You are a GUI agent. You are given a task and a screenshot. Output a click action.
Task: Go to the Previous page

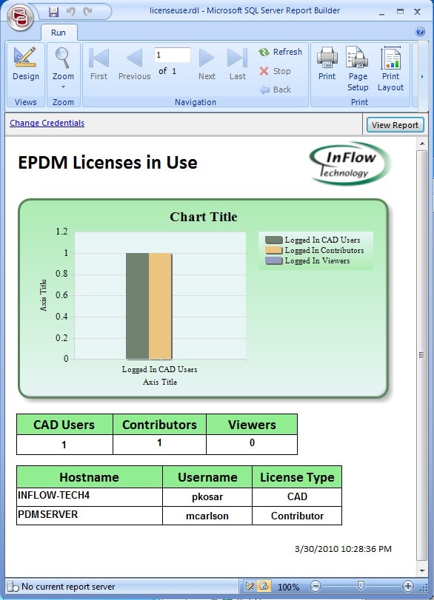point(135,64)
